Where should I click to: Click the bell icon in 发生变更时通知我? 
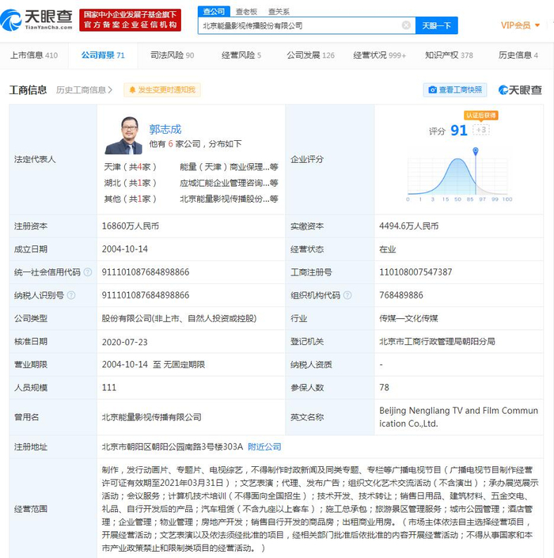click(132, 90)
